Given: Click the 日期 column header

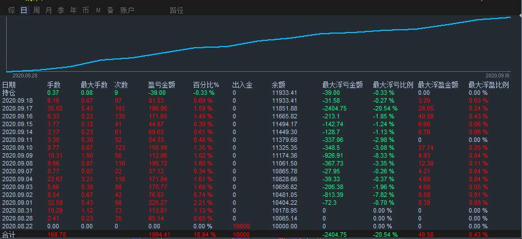Looking at the screenshot, I should 8,85.
